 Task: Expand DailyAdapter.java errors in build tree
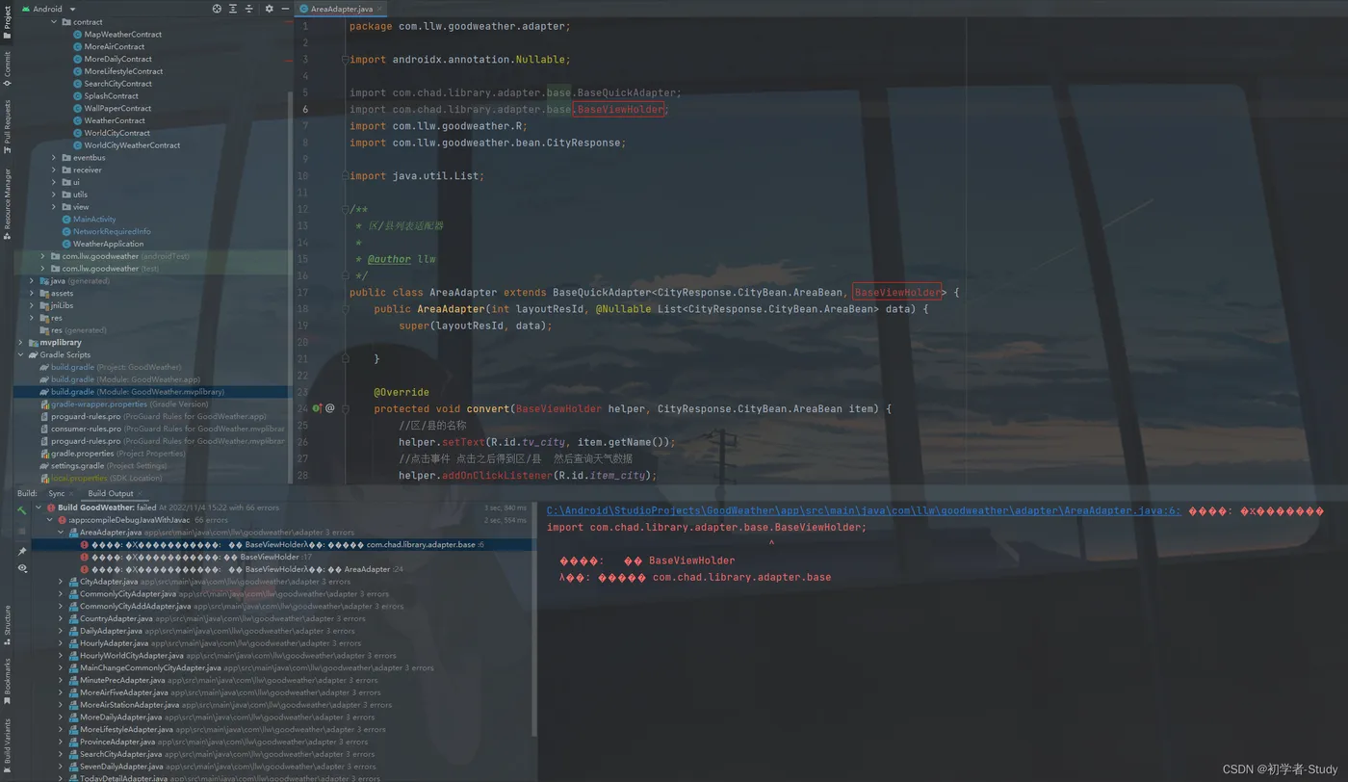[x=61, y=631]
